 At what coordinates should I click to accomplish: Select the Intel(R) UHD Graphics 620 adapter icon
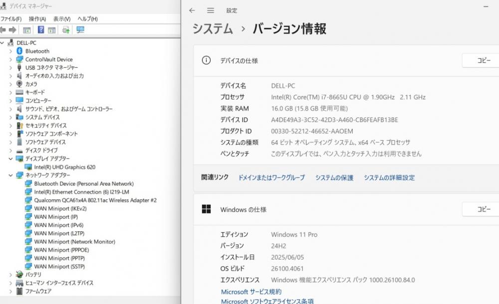(x=28, y=167)
